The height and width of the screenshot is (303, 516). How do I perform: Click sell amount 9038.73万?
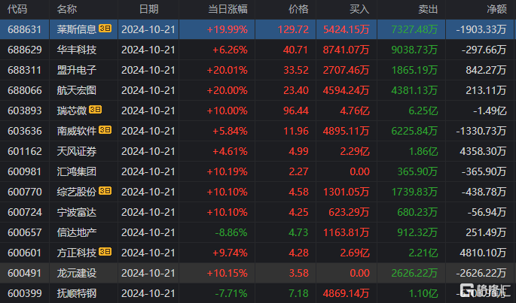pyautogui.click(x=414, y=50)
